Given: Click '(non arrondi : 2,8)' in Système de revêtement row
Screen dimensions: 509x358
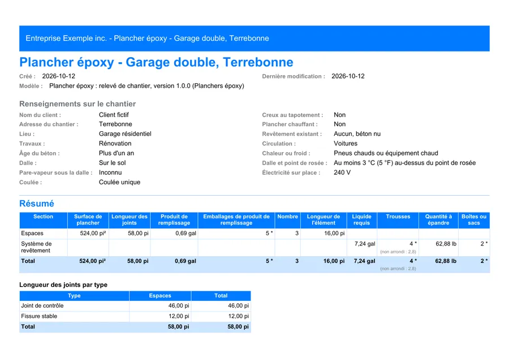Looking at the screenshot, I should (398, 252).
